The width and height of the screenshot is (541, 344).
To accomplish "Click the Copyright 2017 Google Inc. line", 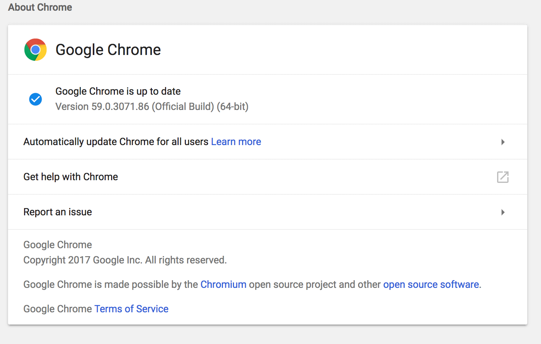I will tap(125, 260).
